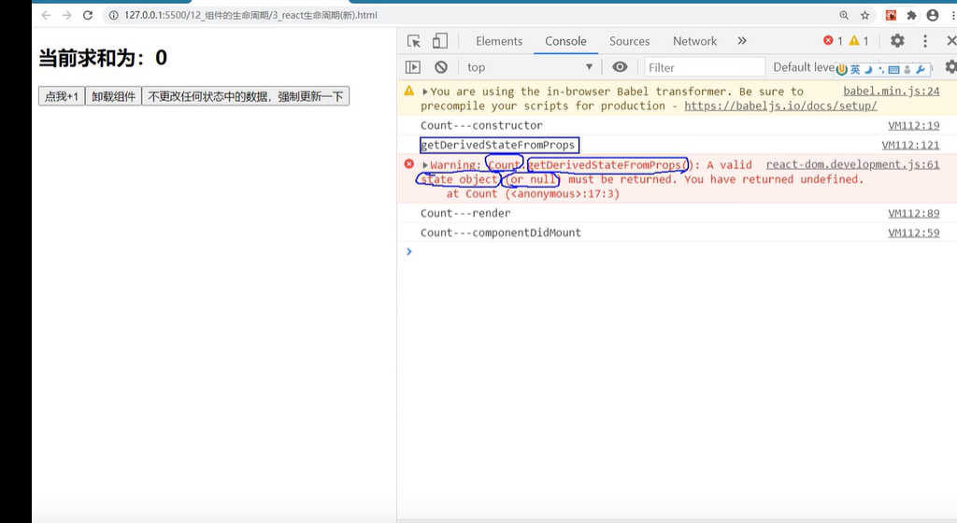Select the Count---render log line
The height and width of the screenshot is (523, 957).
[465, 213]
